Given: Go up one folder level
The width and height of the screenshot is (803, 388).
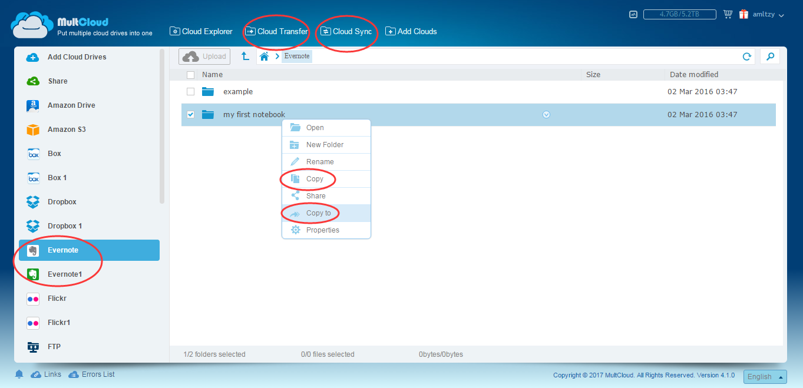Looking at the screenshot, I should pos(245,57).
